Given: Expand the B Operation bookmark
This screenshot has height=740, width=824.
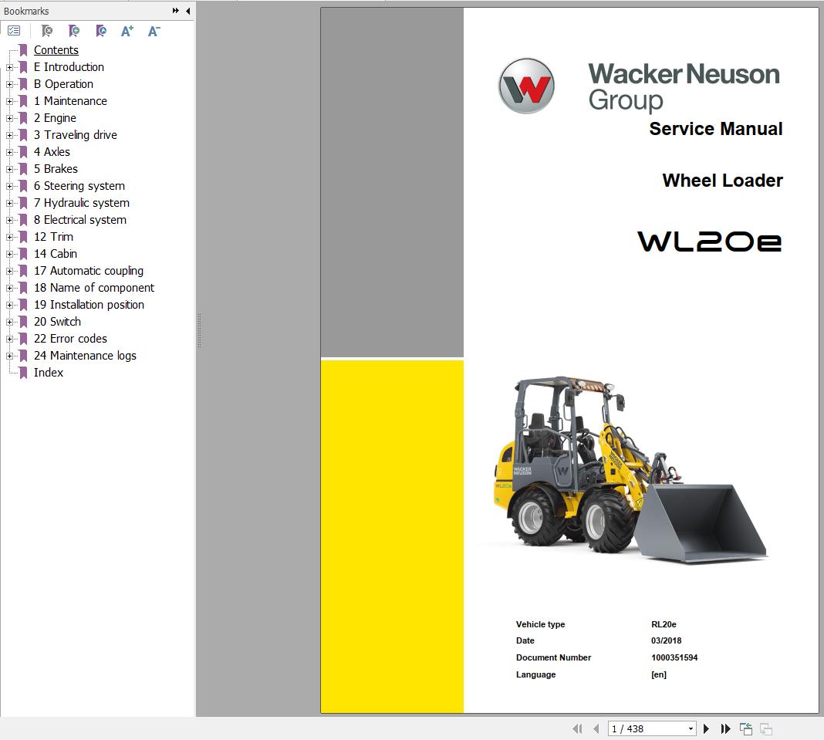Looking at the screenshot, I should [x=9, y=84].
